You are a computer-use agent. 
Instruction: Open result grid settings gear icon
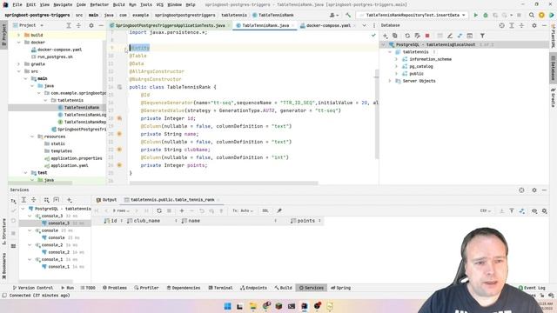544,211
